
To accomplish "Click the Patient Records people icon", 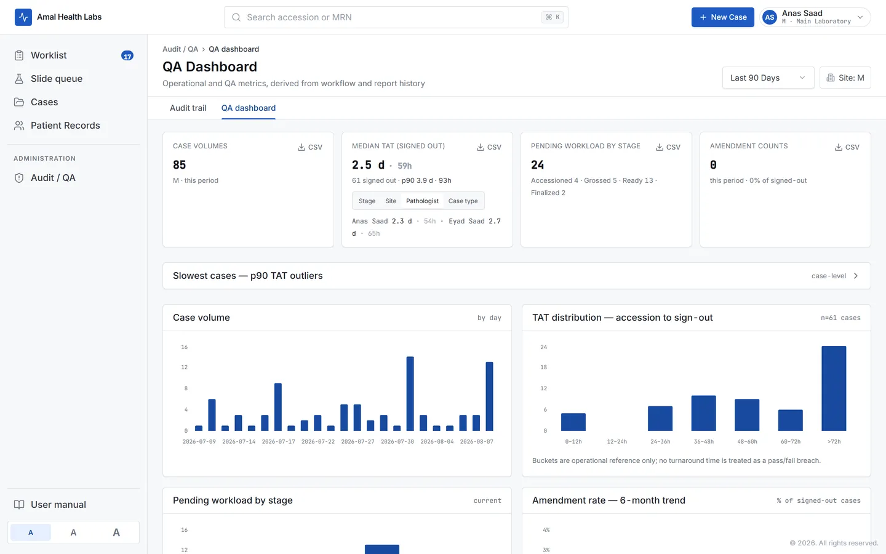I will (x=19, y=126).
